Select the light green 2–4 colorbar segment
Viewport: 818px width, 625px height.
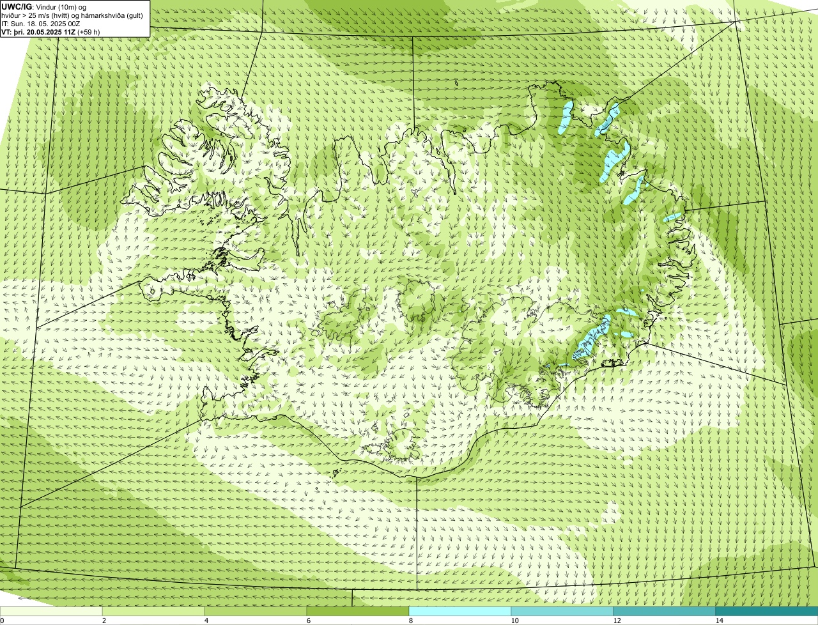tap(153, 611)
